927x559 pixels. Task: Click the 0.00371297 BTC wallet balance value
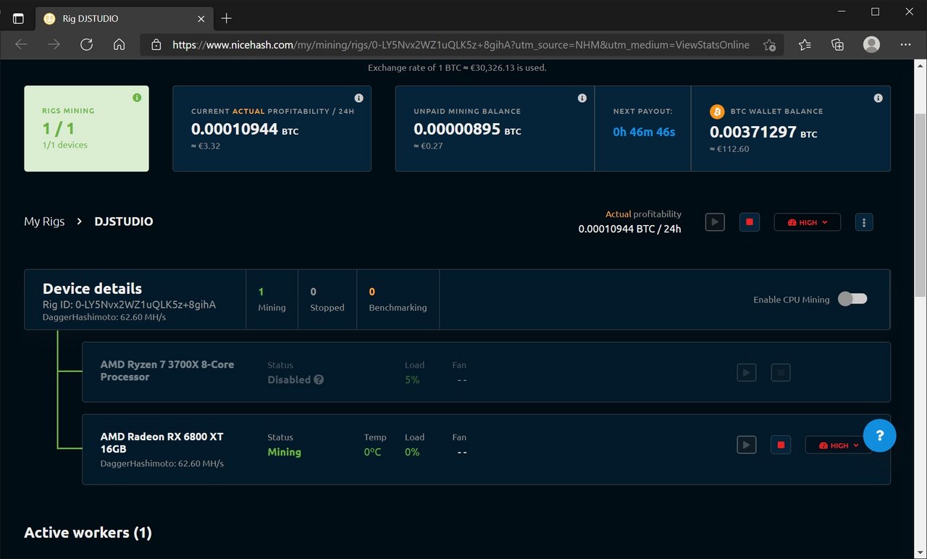tap(763, 133)
